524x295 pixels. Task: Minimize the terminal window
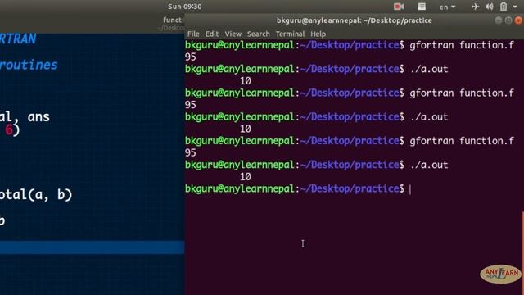[x=499, y=20]
